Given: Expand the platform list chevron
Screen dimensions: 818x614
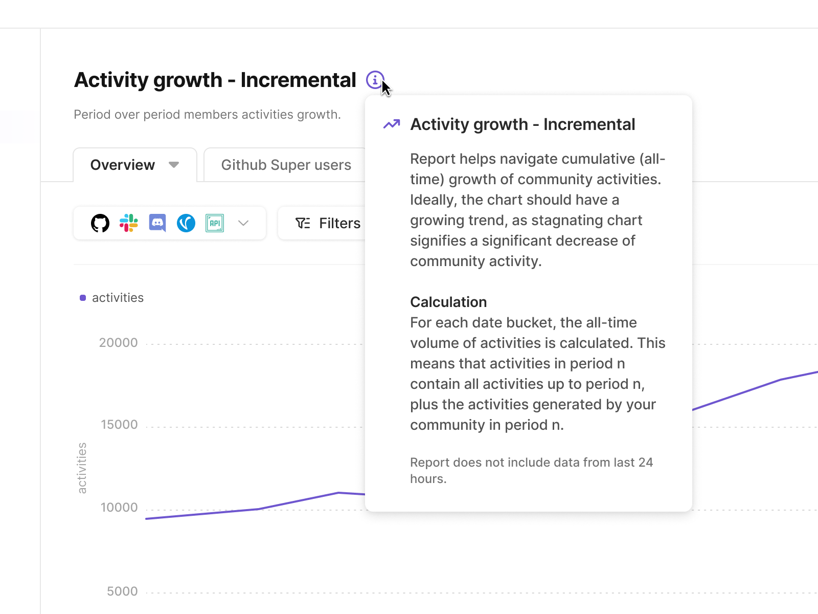Looking at the screenshot, I should coord(243,223).
